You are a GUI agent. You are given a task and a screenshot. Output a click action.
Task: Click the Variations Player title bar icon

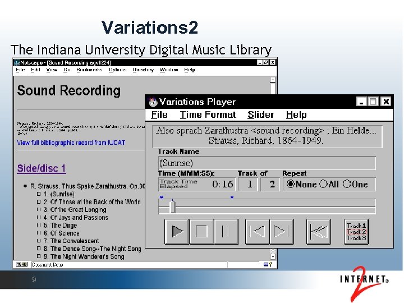(153, 102)
